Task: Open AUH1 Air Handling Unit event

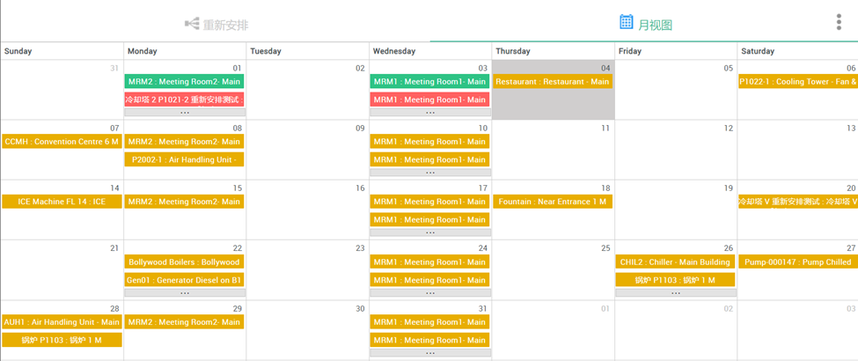Action: pos(62,322)
